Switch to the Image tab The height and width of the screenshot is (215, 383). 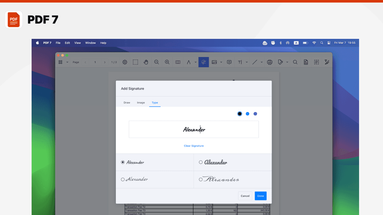(x=141, y=103)
